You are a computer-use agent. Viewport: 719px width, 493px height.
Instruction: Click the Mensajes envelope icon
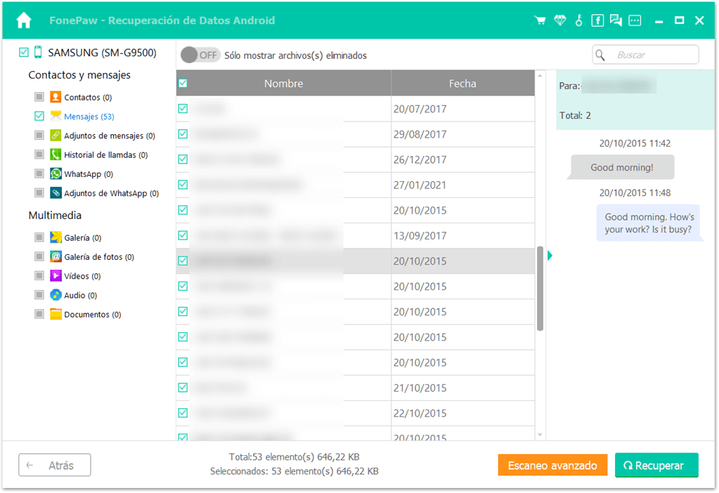(x=56, y=116)
